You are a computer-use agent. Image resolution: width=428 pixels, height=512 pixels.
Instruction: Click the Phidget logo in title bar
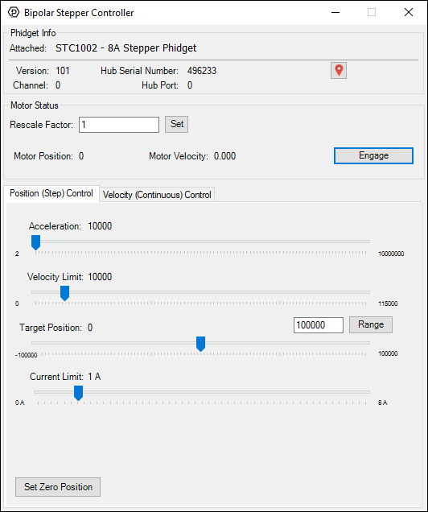tap(14, 12)
